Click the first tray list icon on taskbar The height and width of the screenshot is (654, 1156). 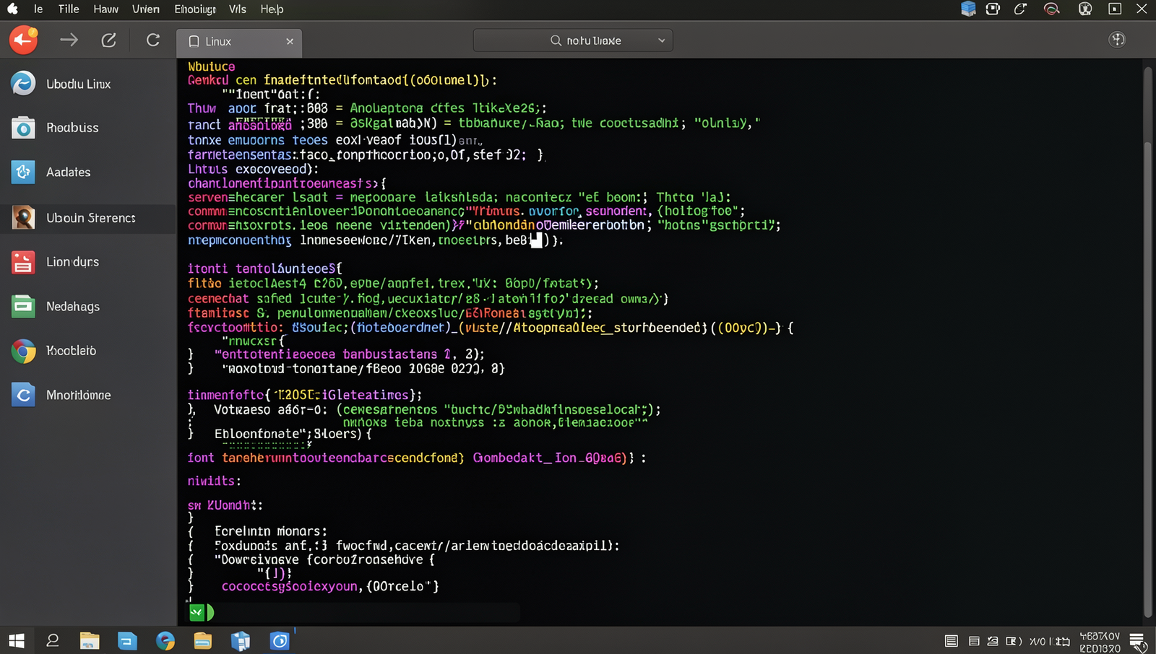pos(952,641)
